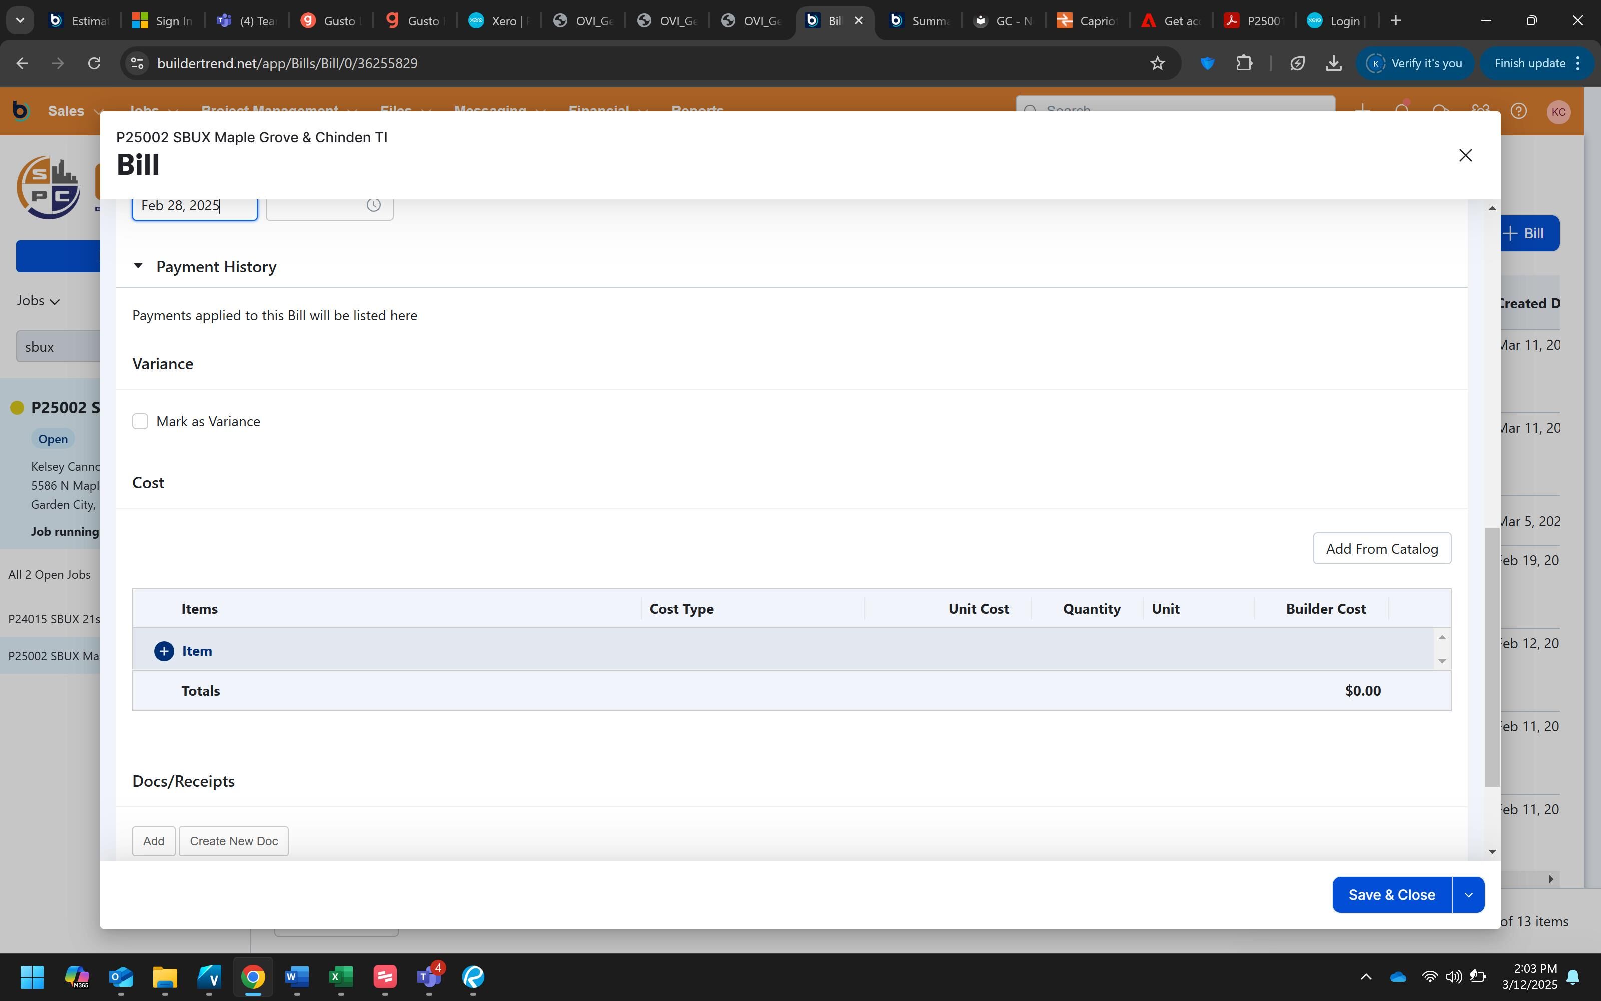1601x1001 pixels.
Task: Expand the Jobs filter dropdown
Action: 39,301
